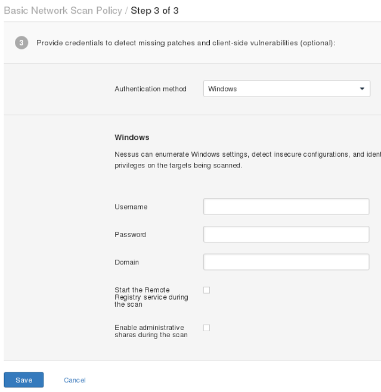Click the Step 3 of 3 title
This screenshot has width=381, height=392.
154,11
